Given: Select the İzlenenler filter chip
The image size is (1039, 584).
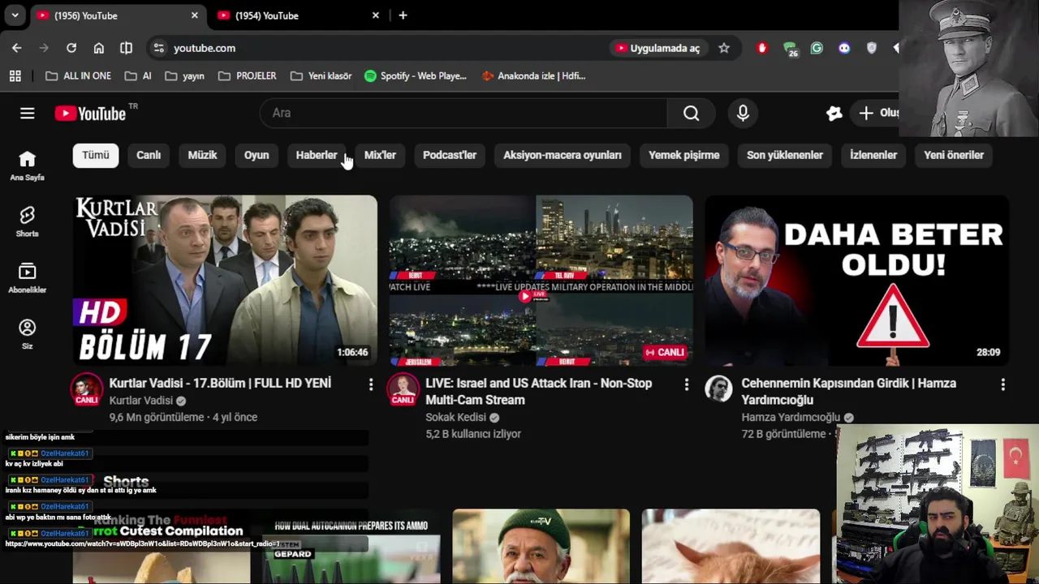Looking at the screenshot, I should pos(873,155).
